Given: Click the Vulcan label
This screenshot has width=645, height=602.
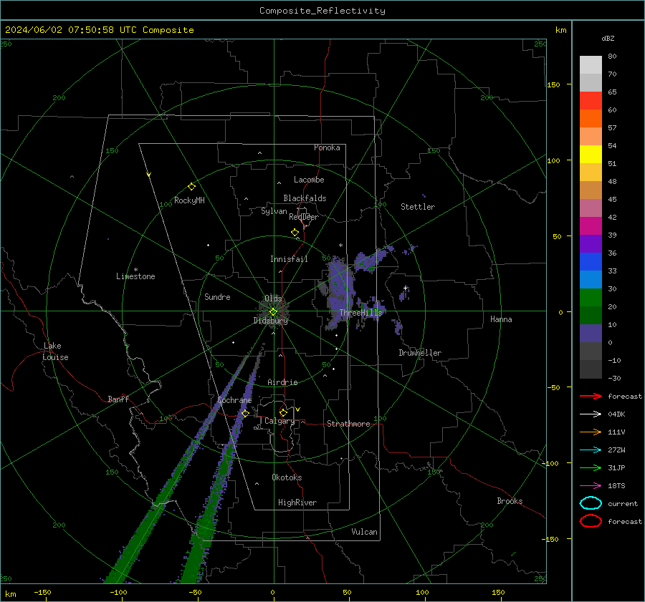Looking at the screenshot, I should coord(365,532).
